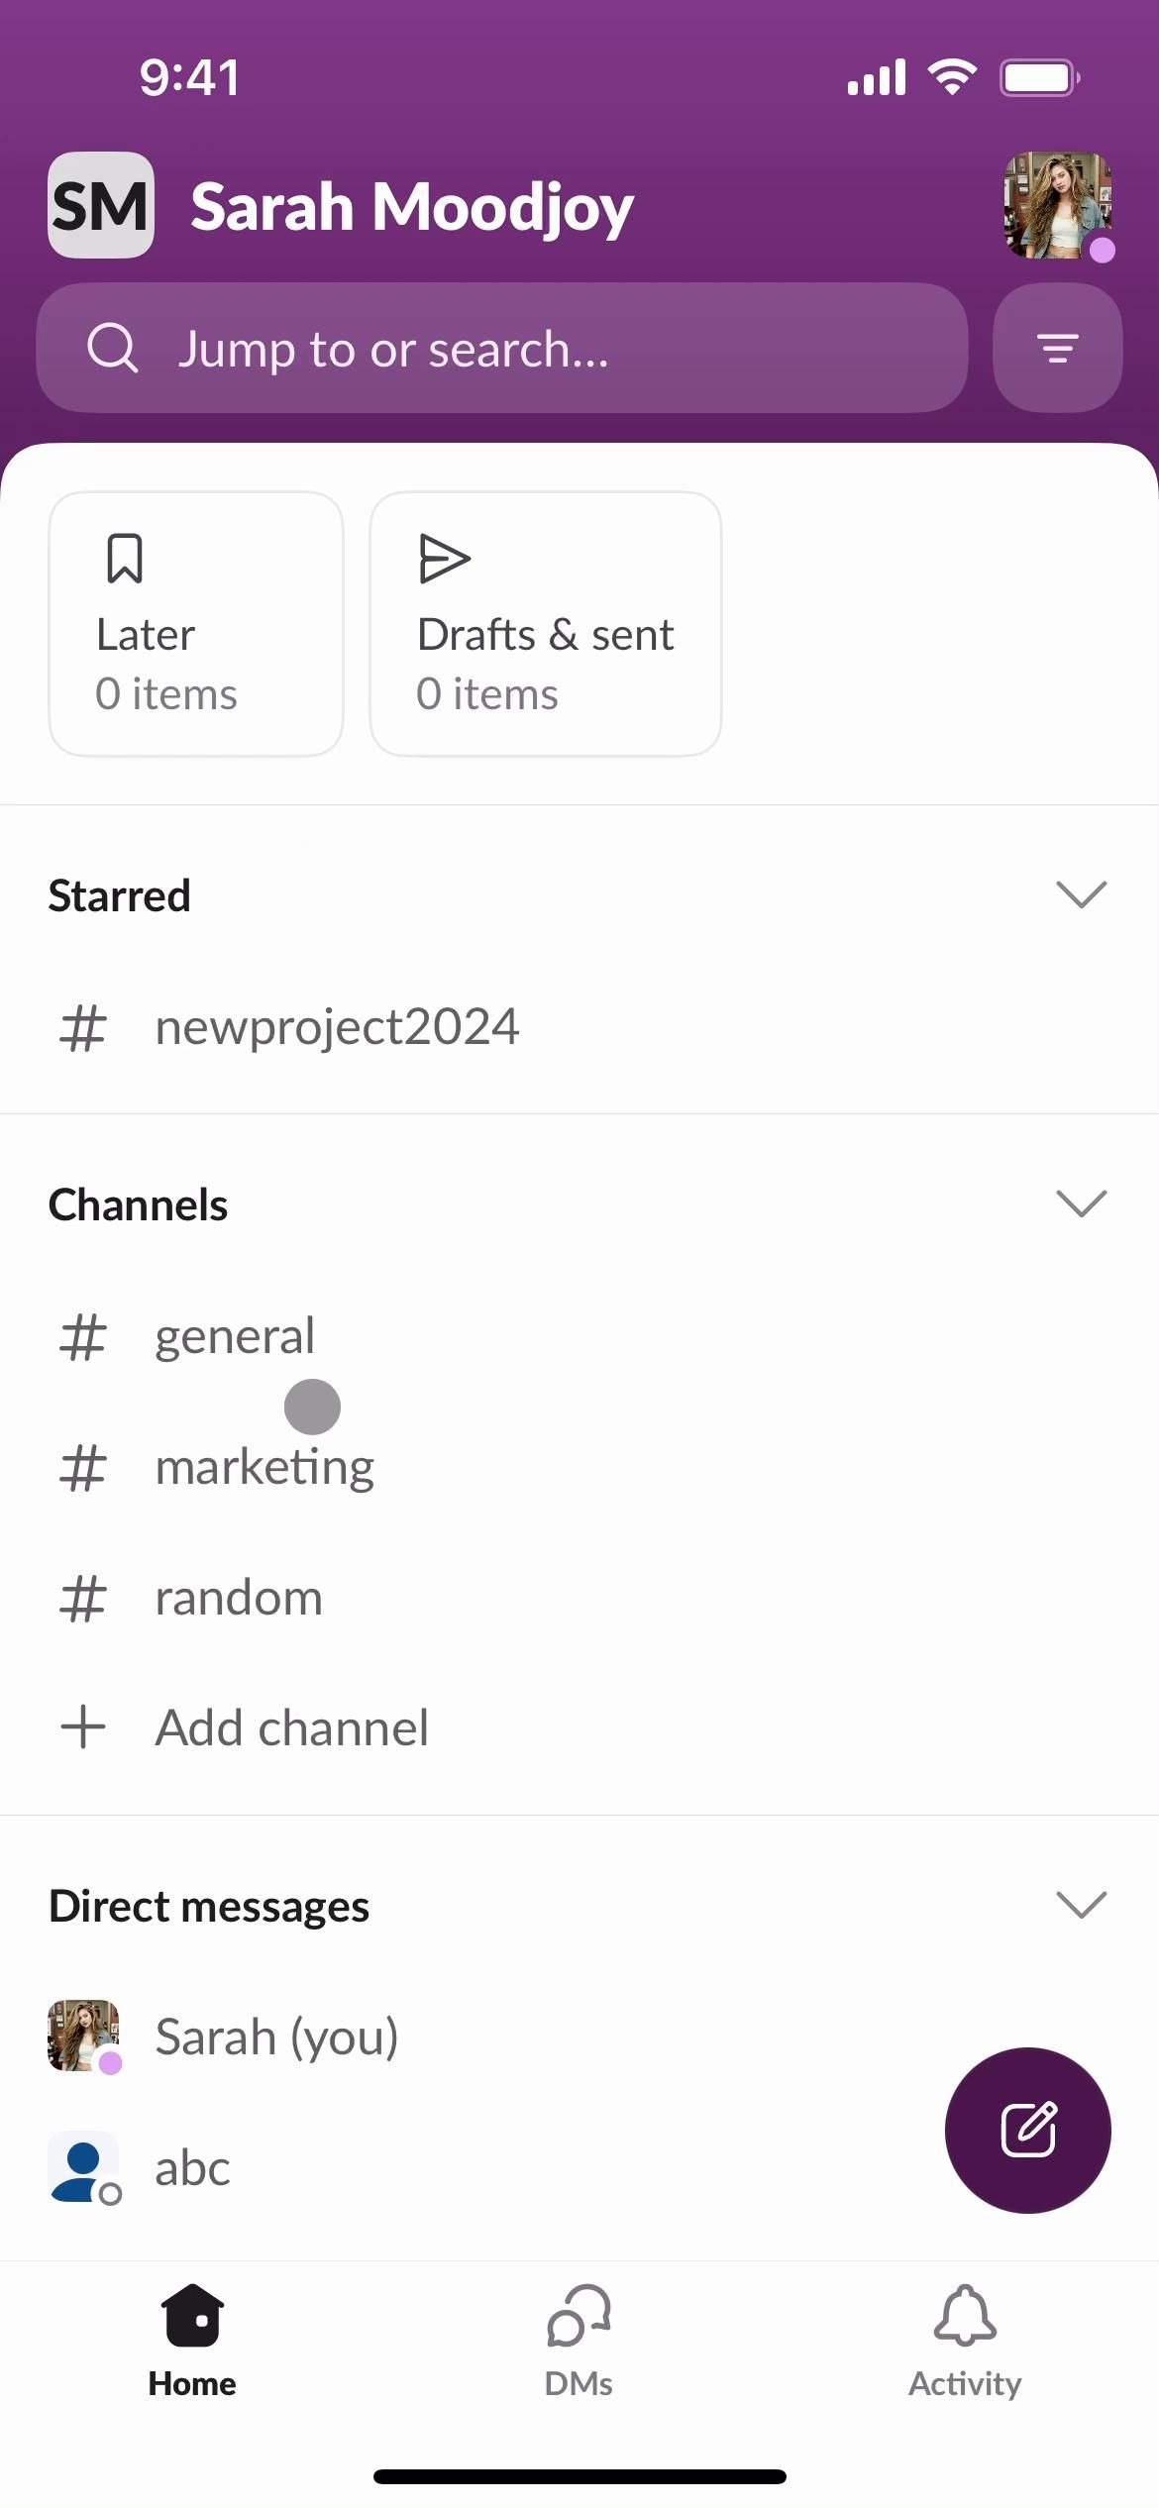The width and height of the screenshot is (1159, 2508).
Task: Tap the SM workspace switcher icon
Action: pyautogui.click(x=101, y=205)
